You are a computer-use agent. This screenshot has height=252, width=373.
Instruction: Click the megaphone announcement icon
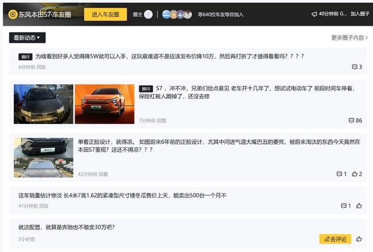click(x=314, y=14)
